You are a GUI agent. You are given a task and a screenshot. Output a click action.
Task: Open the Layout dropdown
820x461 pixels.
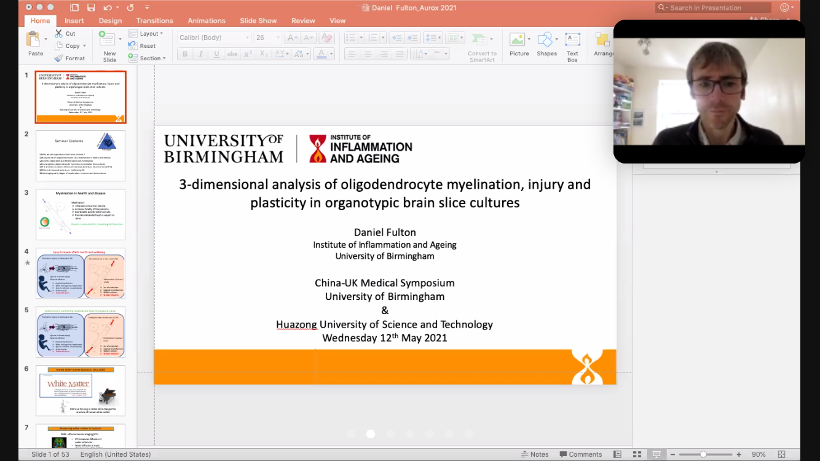tap(147, 33)
